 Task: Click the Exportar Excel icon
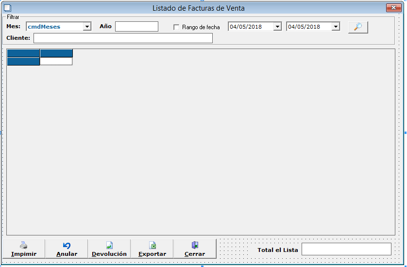coord(152,246)
